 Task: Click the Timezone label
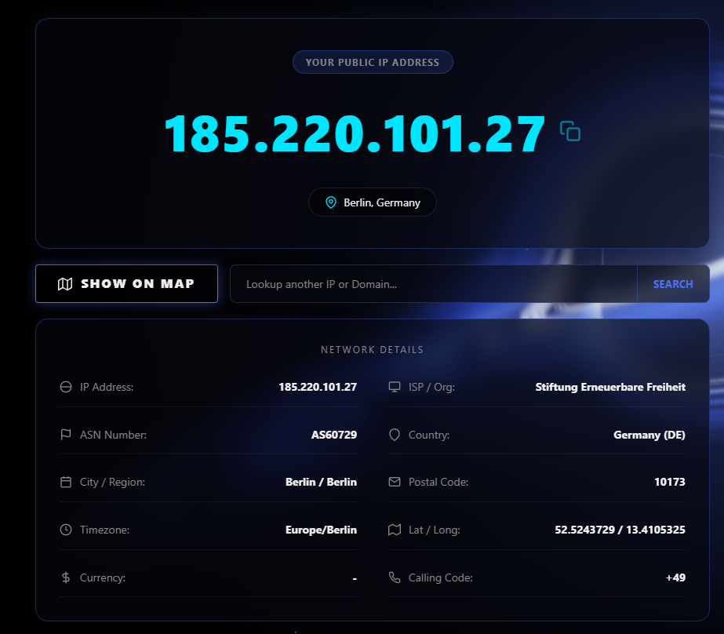[x=104, y=530]
